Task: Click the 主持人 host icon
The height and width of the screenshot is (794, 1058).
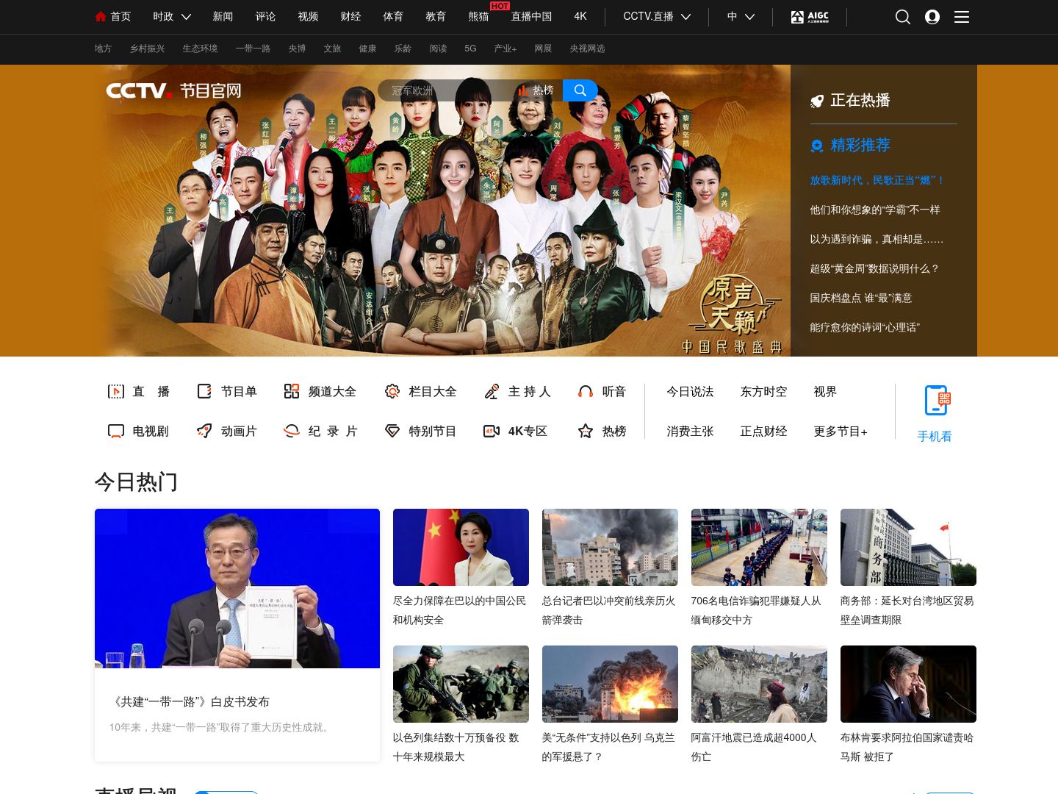Action: (492, 392)
